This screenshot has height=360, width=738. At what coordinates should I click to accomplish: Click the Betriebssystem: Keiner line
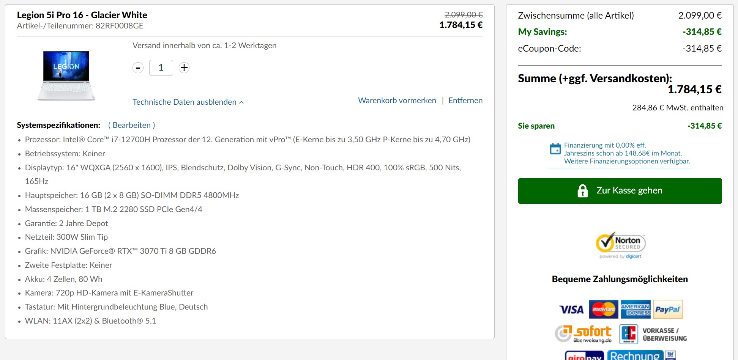tap(65, 154)
